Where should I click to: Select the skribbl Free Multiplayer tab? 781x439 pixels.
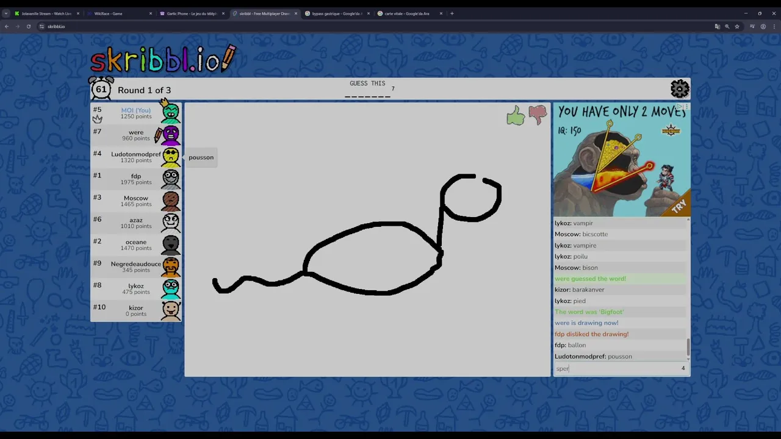point(264,13)
